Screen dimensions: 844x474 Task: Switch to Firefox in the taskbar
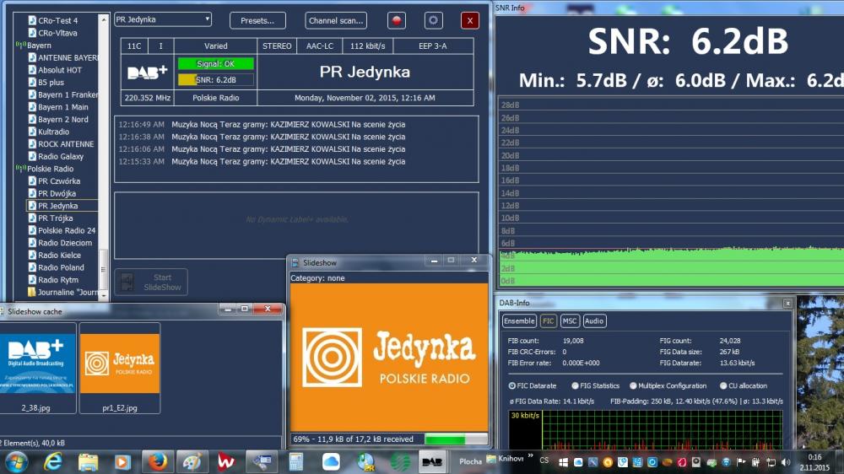pyautogui.click(x=157, y=462)
